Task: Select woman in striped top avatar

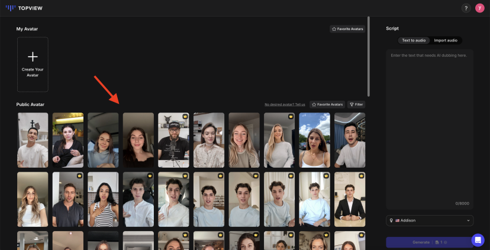Action: pos(103,199)
